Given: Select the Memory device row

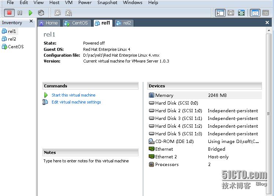Looking at the screenshot, I should [205, 95].
